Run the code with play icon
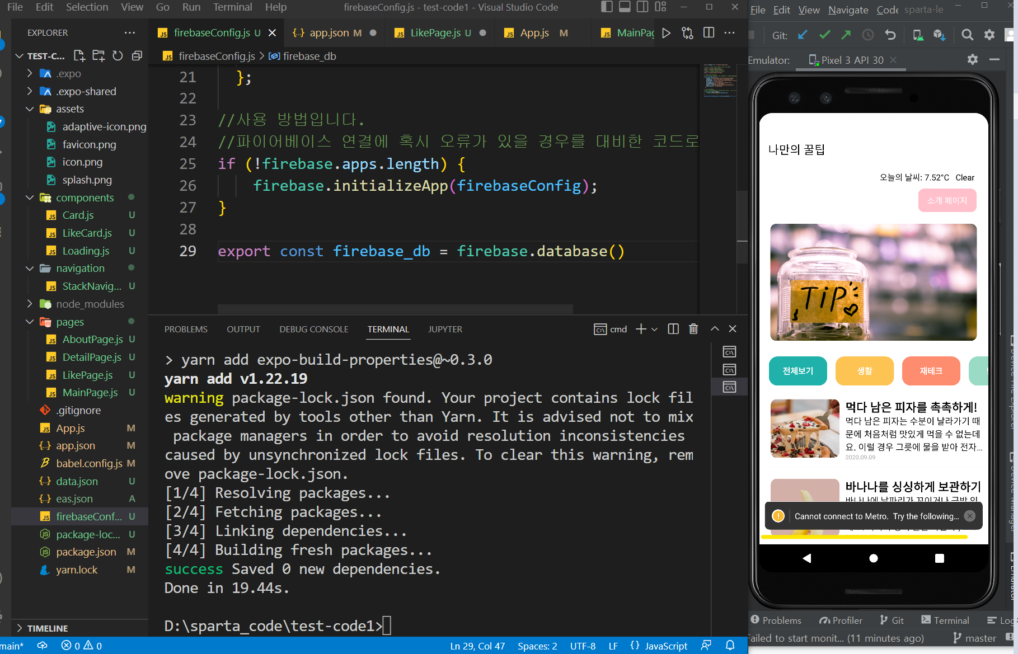1018x654 pixels. (666, 33)
